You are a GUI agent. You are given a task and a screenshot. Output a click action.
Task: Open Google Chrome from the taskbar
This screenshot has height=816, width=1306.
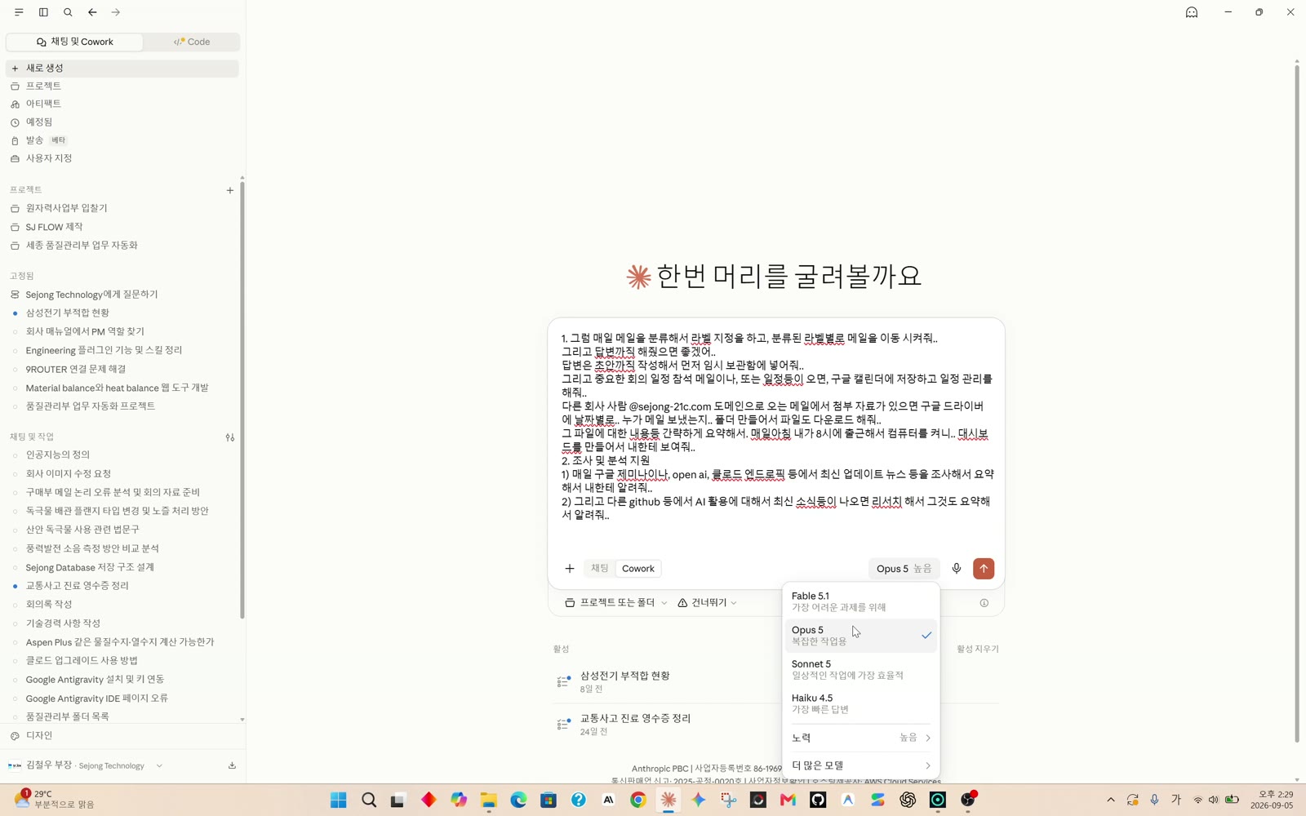[x=638, y=800]
